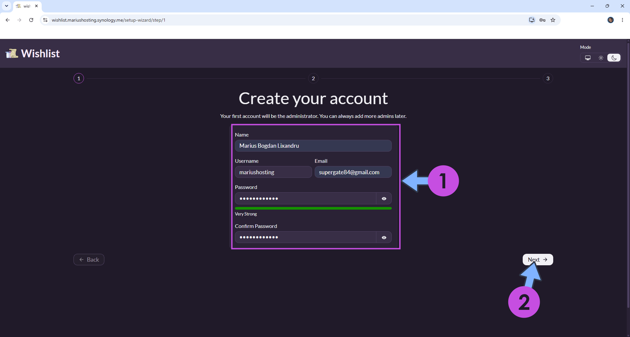The image size is (630, 337).
Task: Click the install app icon in address bar
Action: tap(532, 20)
